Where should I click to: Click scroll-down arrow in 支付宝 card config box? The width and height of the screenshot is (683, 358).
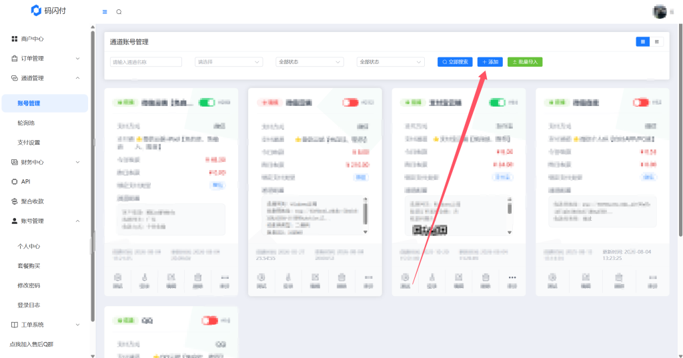coord(509,233)
